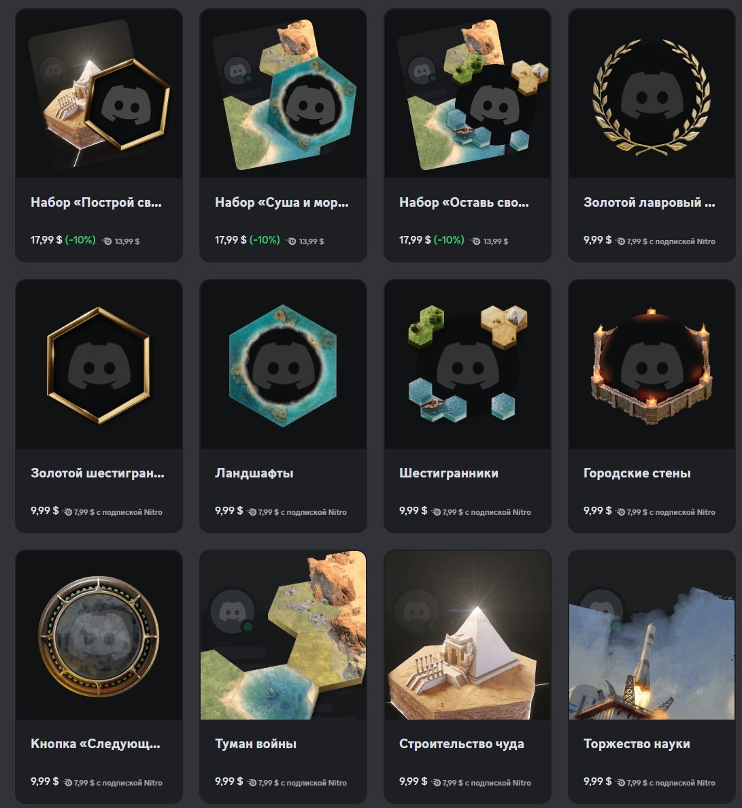Click the Nitro icon under Золотой лавровый

pos(621,241)
